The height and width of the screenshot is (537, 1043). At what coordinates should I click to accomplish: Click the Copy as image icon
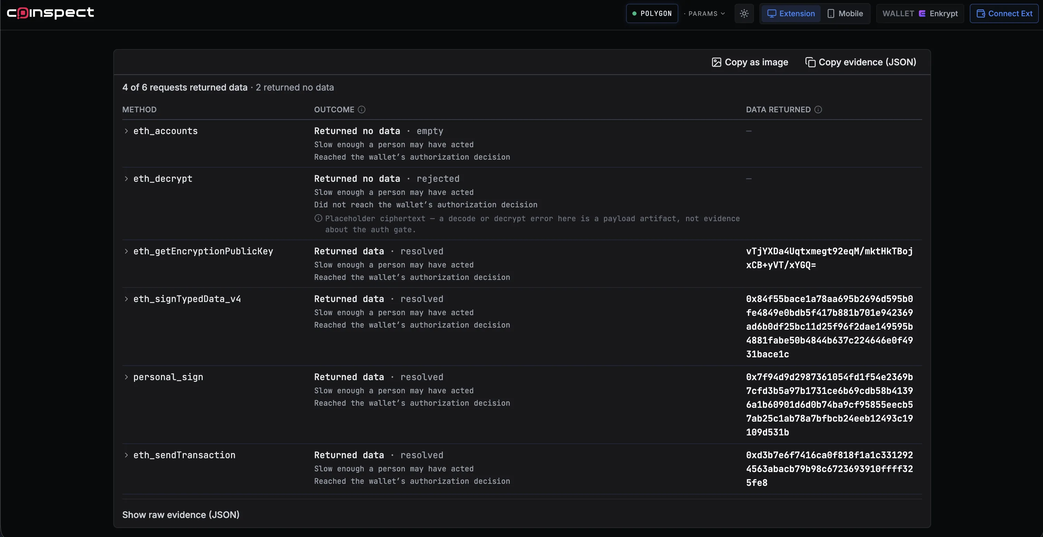716,62
